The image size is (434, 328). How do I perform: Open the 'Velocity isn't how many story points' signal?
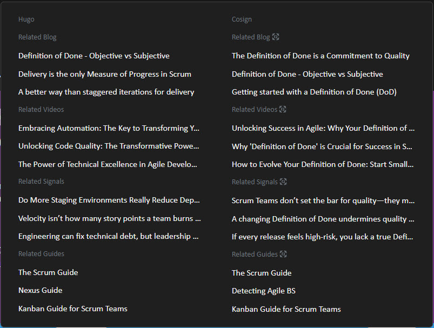pos(110,218)
